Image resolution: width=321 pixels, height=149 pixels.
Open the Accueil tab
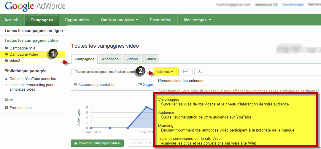click(12, 20)
